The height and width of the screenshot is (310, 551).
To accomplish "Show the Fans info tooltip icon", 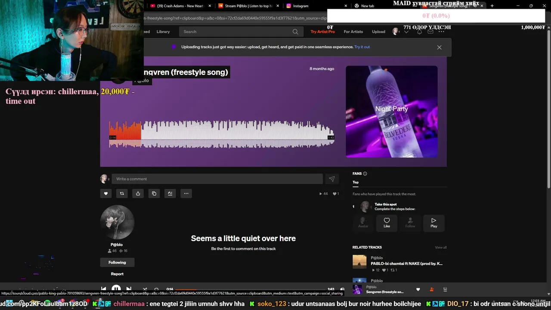I will 365,174.
